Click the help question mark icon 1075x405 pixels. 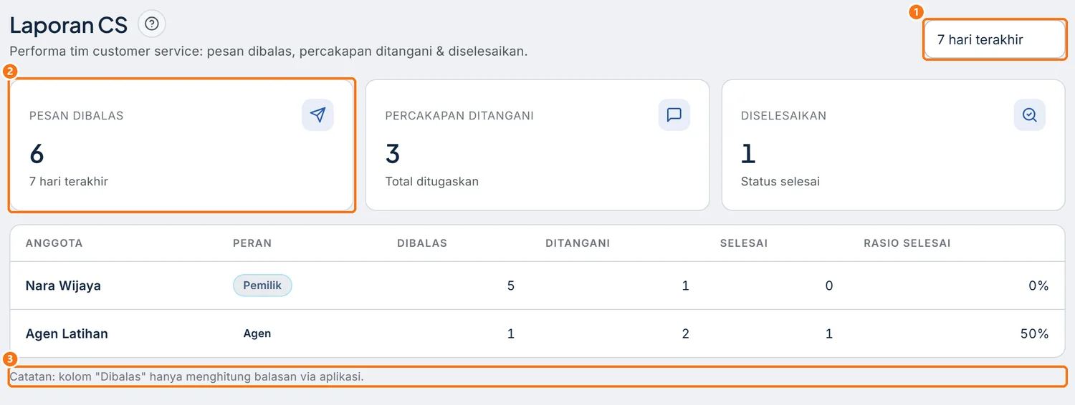pos(151,24)
